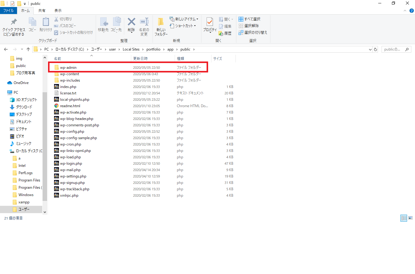This screenshot has width=415, height=274.
Task: Click the Back navigation arrow
Action: (x=6, y=49)
